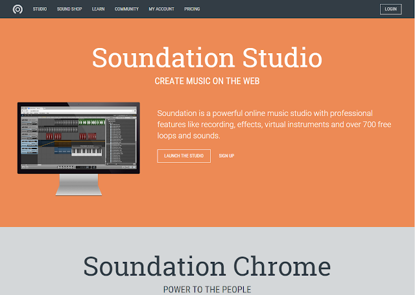Viewport: 415px width, 295px height.
Task: Click the Soundation logo icon
Action: click(18, 9)
